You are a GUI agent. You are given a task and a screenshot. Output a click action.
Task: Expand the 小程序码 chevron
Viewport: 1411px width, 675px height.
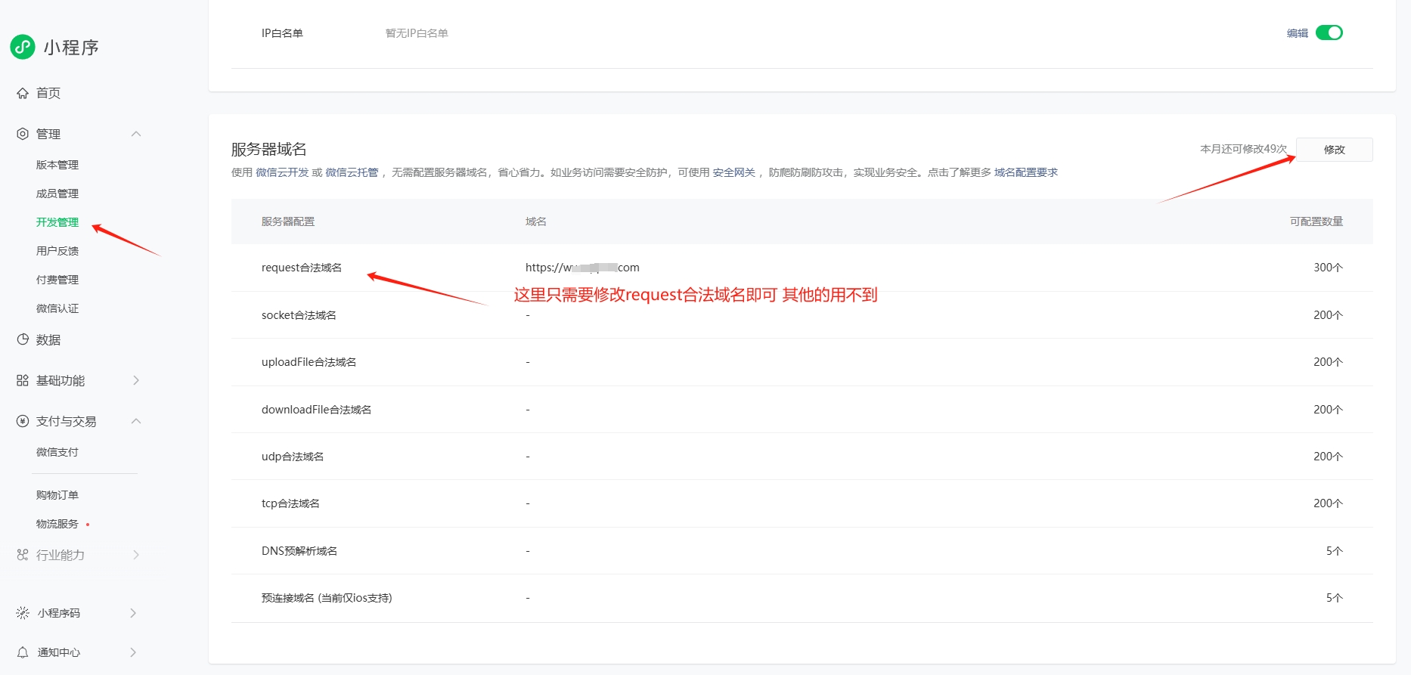click(133, 613)
